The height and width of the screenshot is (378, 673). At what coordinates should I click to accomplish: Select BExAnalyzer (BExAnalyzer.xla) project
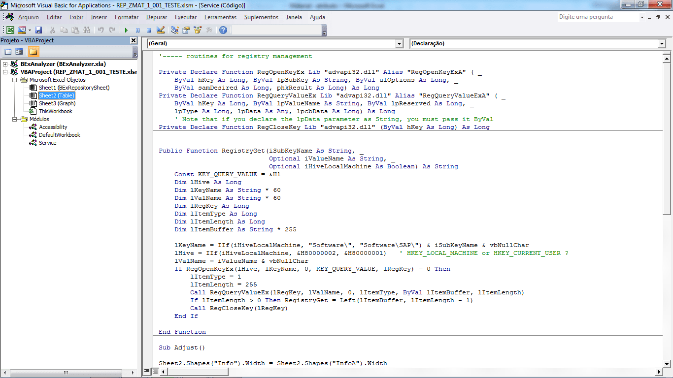pos(63,64)
